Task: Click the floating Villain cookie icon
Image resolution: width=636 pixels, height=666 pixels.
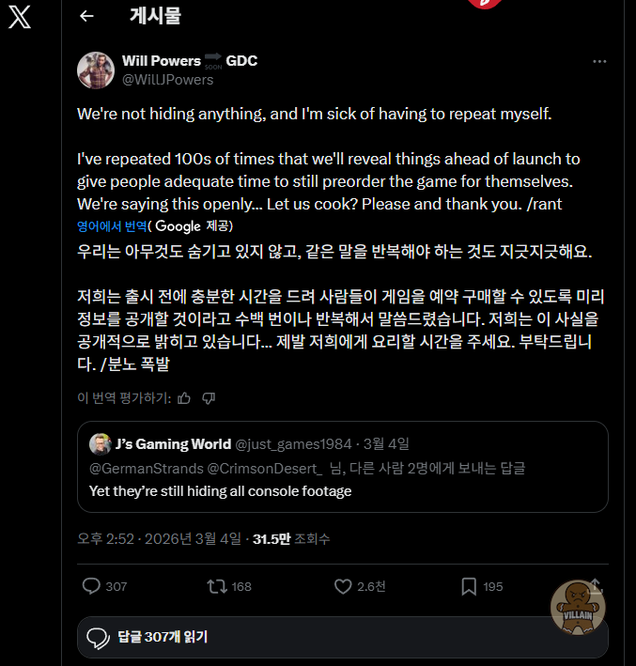Action: 577,606
